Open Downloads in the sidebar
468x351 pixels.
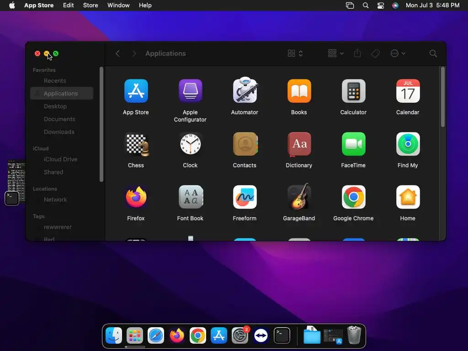tap(62, 132)
